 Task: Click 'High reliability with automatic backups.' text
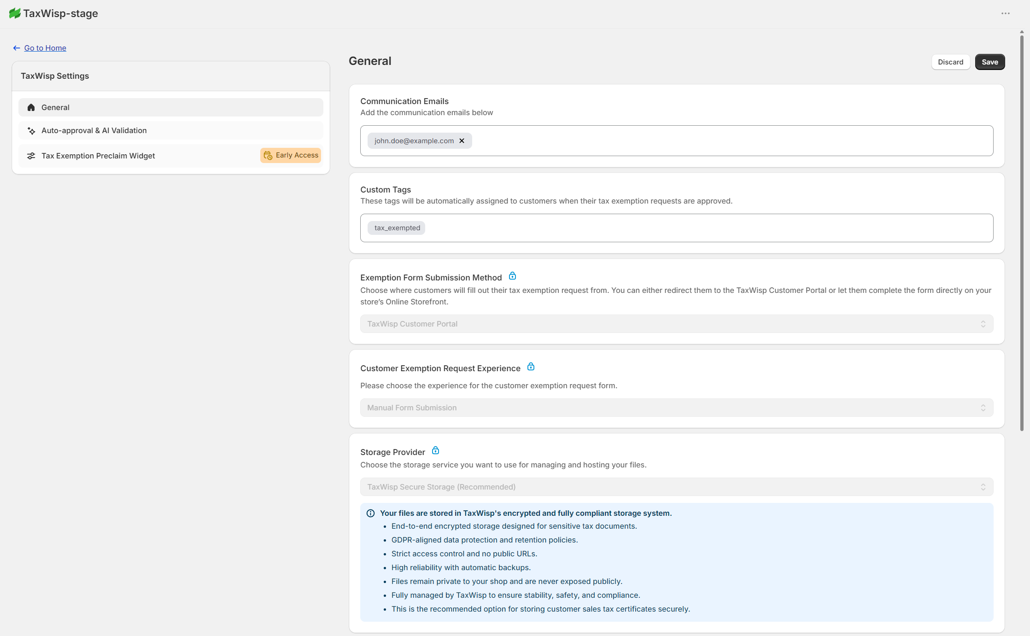(461, 567)
